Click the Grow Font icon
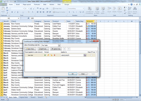The height and width of the screenshot is (101, 141). (x=31, y=9)
